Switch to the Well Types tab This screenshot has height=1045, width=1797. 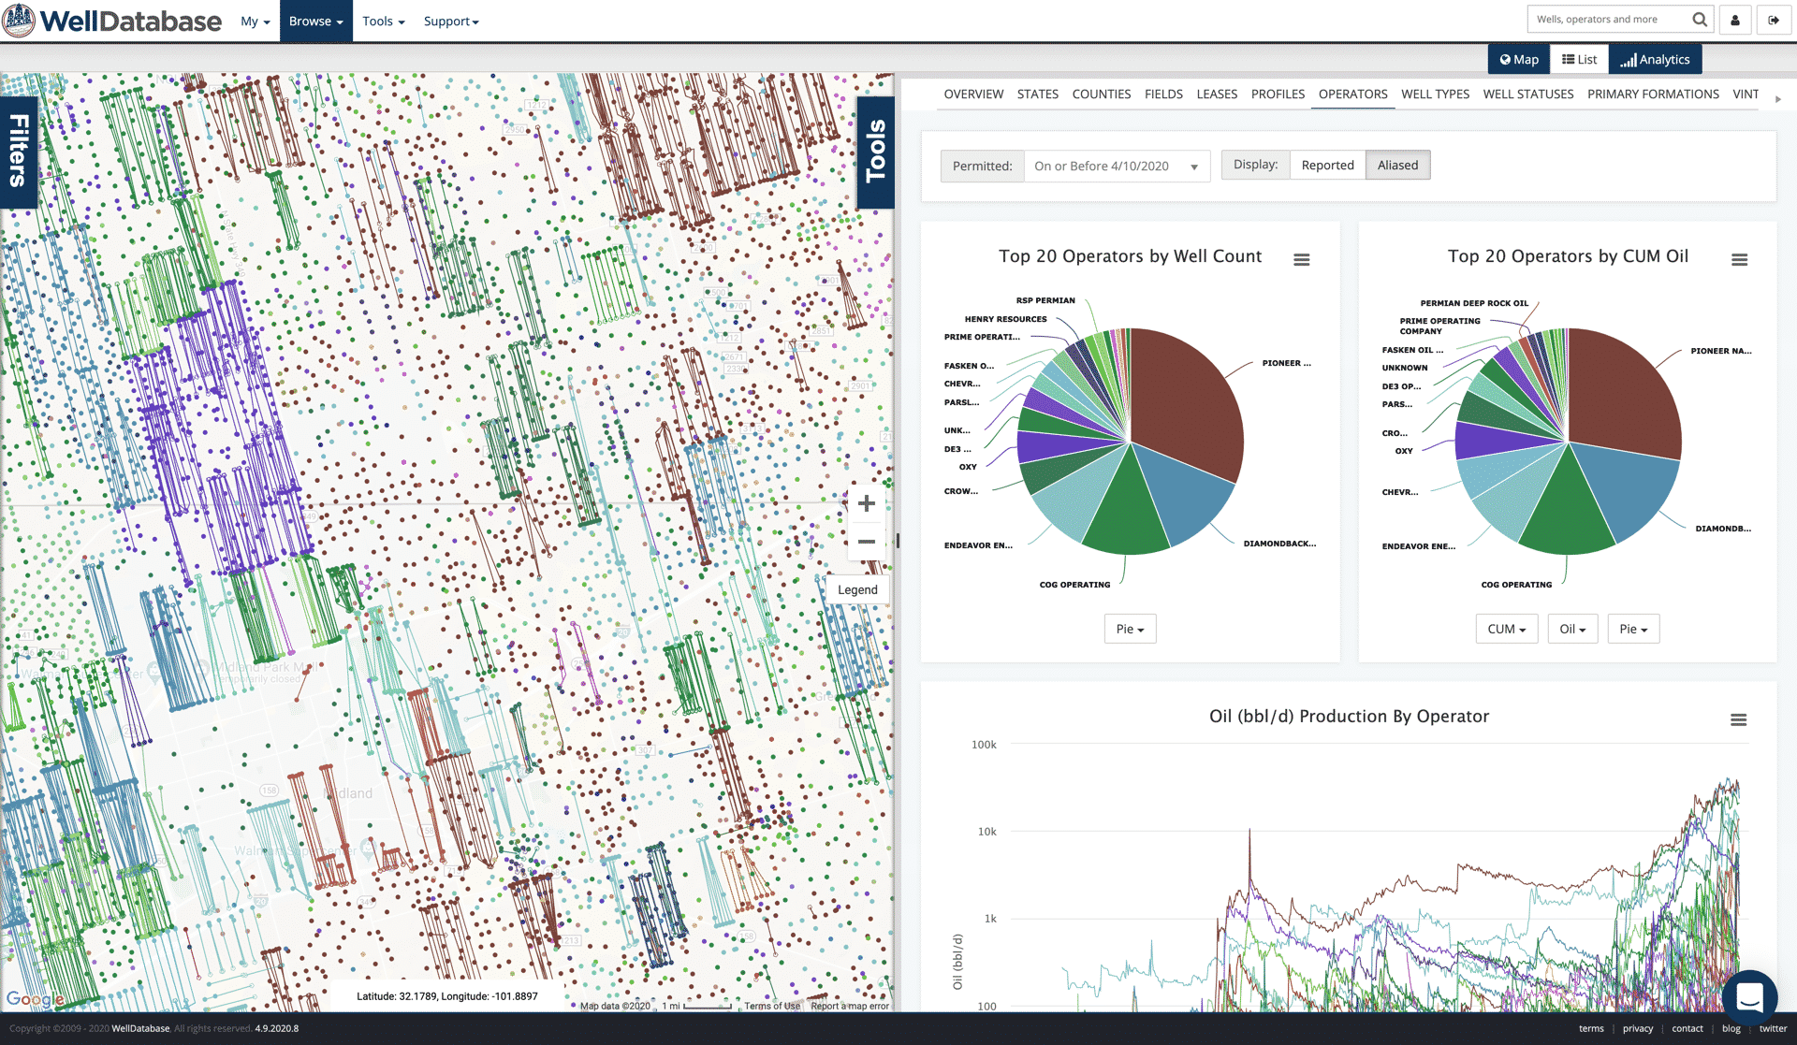point(1435,94)
